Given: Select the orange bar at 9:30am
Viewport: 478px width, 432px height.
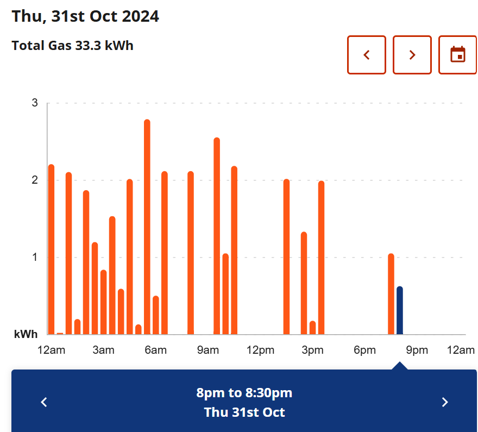Looking at the screenshot, I should 217,236.
